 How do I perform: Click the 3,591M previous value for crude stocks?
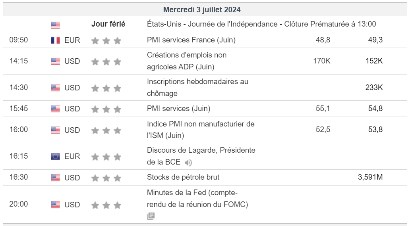coord(370,177)
